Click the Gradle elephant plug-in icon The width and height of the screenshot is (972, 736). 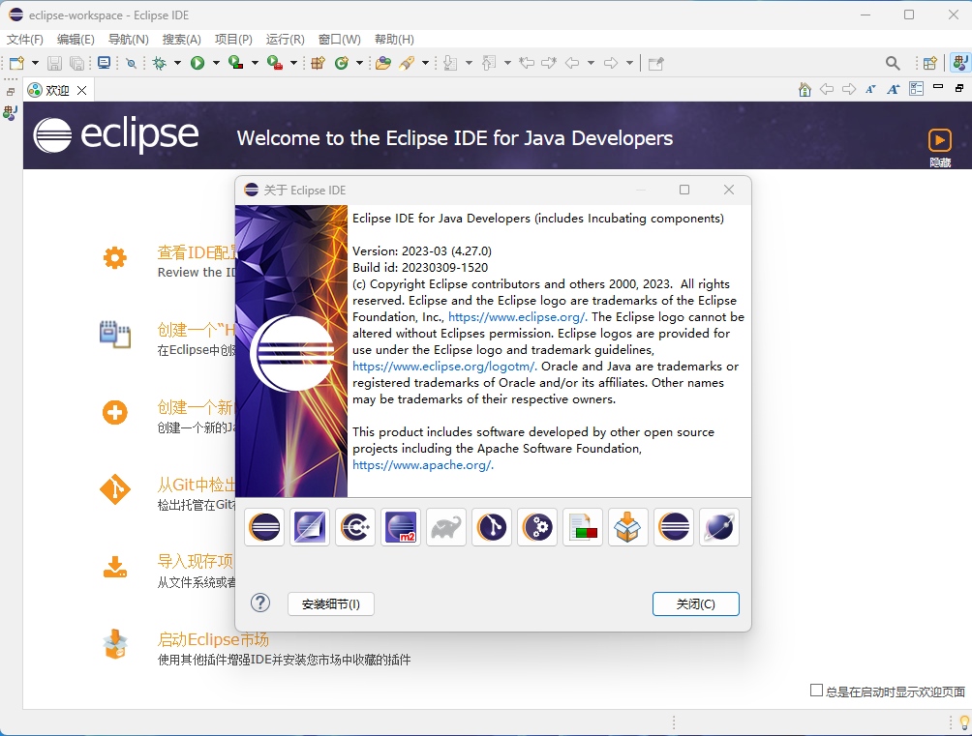click(446, 527)
